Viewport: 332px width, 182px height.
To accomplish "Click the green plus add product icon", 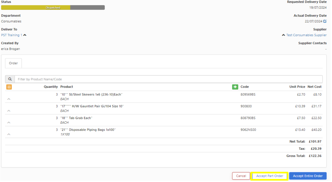I will point(235,87).
